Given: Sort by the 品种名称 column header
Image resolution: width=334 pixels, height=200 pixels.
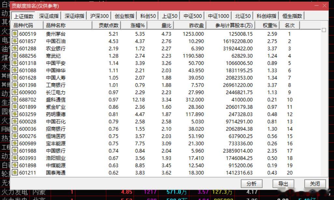Looking at the screenshot, I should click(68, 26).
